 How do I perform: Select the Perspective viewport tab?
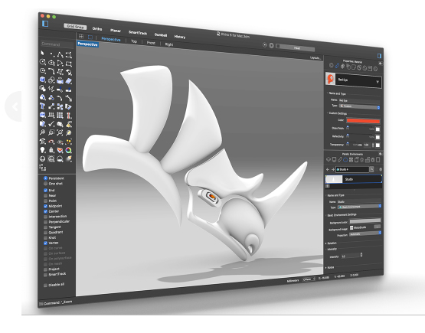click(111, 39)
